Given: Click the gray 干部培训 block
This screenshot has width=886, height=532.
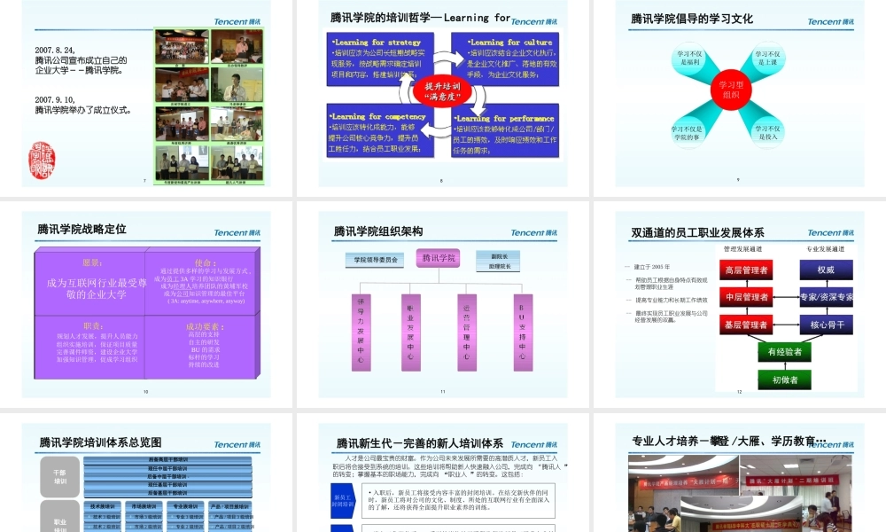Looking at the screenshot, I should click(60, 477).
